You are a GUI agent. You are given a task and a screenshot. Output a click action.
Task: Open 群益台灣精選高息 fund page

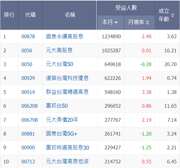coord(67,92)
